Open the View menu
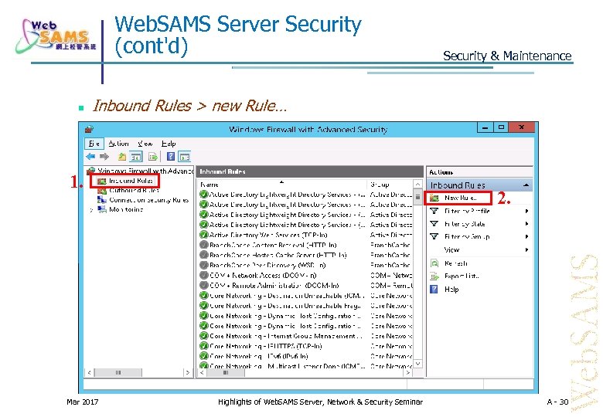Screen dimensions: 603x417 145,143
